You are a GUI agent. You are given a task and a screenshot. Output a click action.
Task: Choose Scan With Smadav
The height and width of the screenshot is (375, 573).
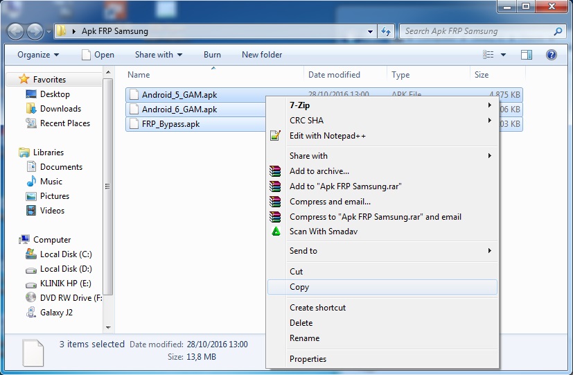pyautogui.click(x=382, y=232)
